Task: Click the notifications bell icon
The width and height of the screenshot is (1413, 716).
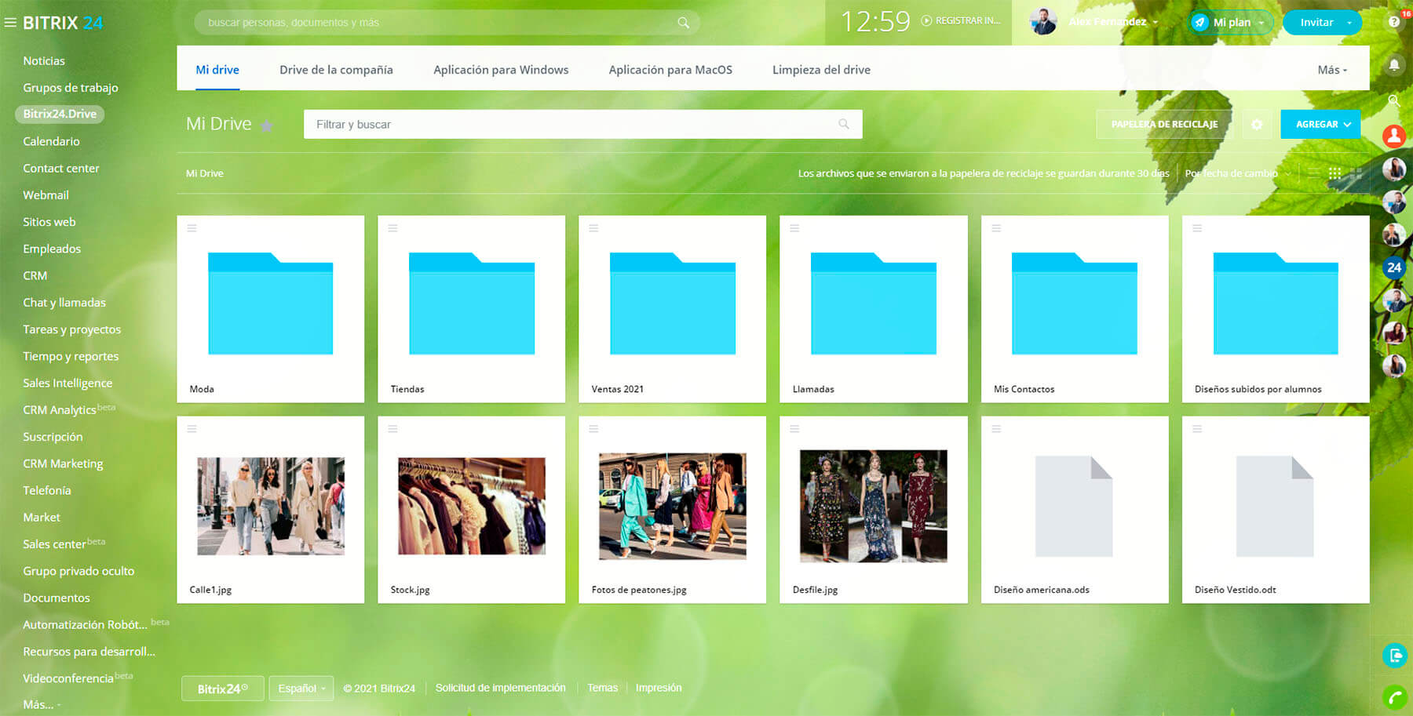Action: [x=1394, y=65]
